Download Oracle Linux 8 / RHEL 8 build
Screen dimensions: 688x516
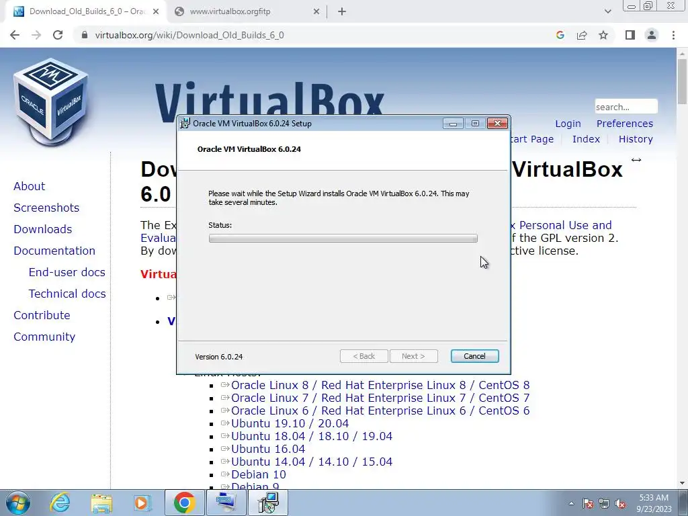click(380, 385)
